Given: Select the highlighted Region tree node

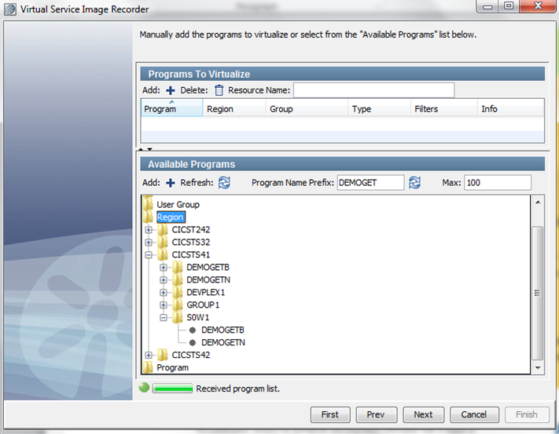Looking at the screenshot, I should coord(171,217).
